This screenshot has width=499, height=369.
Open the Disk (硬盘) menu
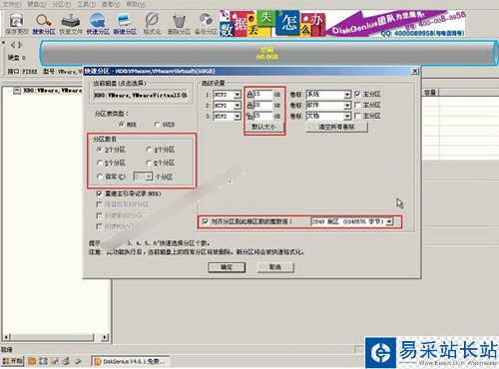tap(37, 4)
